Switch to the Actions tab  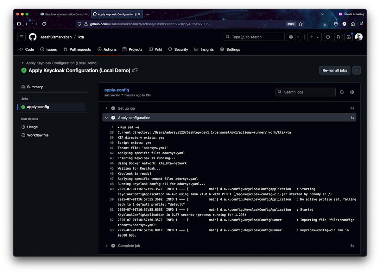[107, 49]
